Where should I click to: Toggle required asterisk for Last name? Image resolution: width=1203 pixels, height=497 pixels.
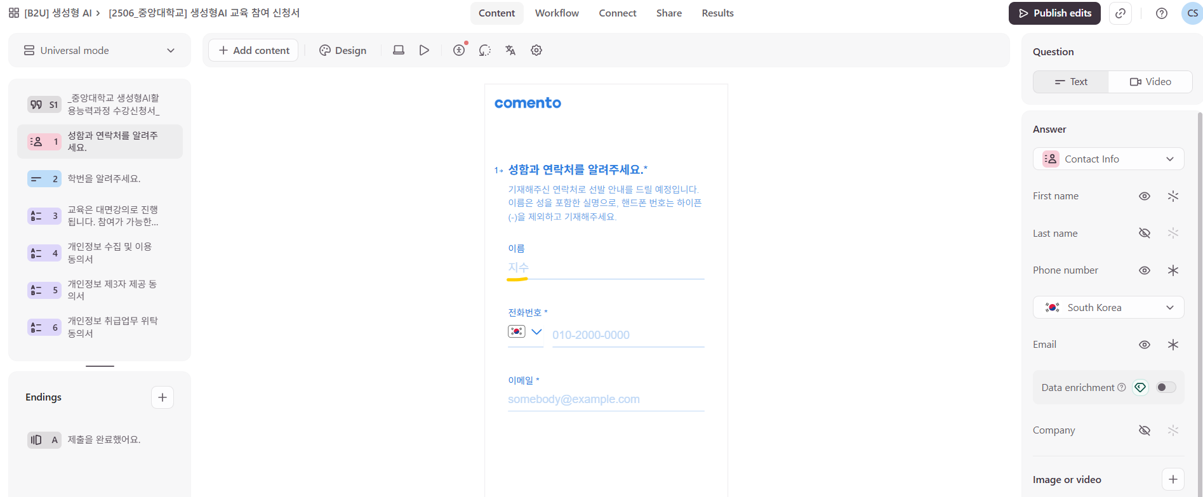pyautogui.click(x=1173, y=233)
